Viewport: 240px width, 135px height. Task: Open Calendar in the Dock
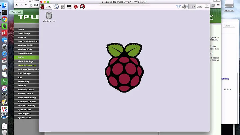point(4,61)
